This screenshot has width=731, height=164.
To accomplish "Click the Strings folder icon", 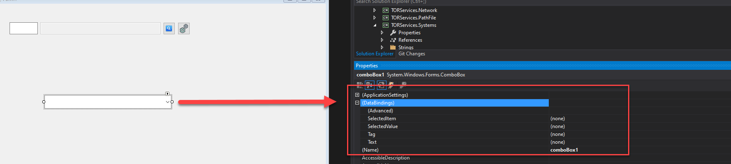I will 393,48.
